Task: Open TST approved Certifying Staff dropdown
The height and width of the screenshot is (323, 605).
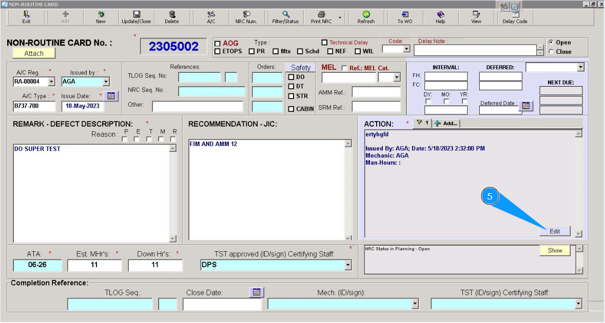Action: tap(348, 265)
